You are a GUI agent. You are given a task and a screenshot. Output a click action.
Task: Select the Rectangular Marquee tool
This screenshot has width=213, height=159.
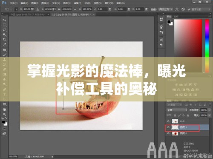pos(4,25)
